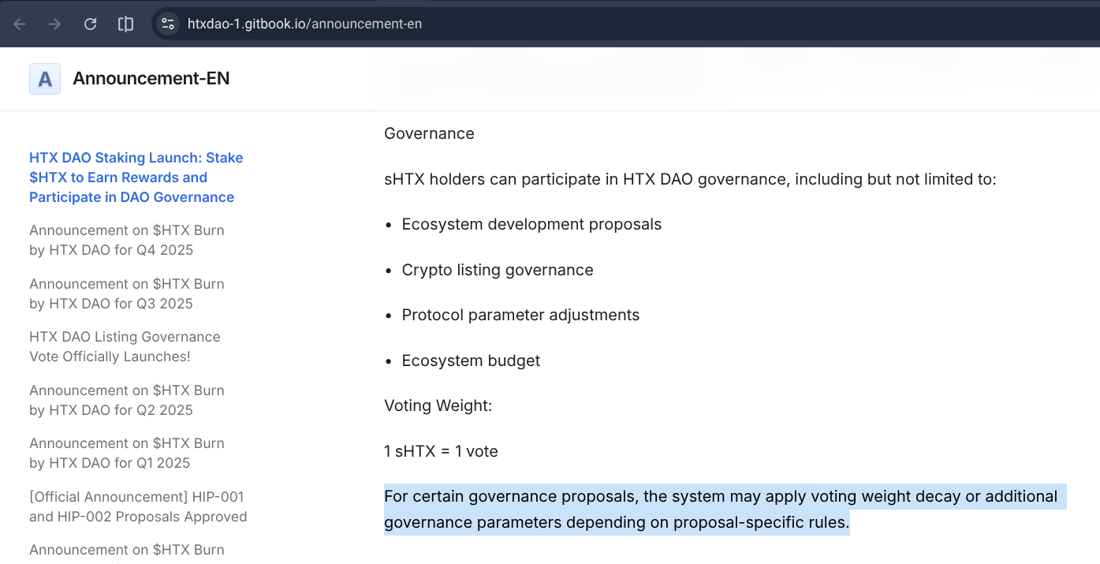Open the split view panel icon
Image resolution: width=1100 pixels, height=564 pixels.
[x=125, y=24]
